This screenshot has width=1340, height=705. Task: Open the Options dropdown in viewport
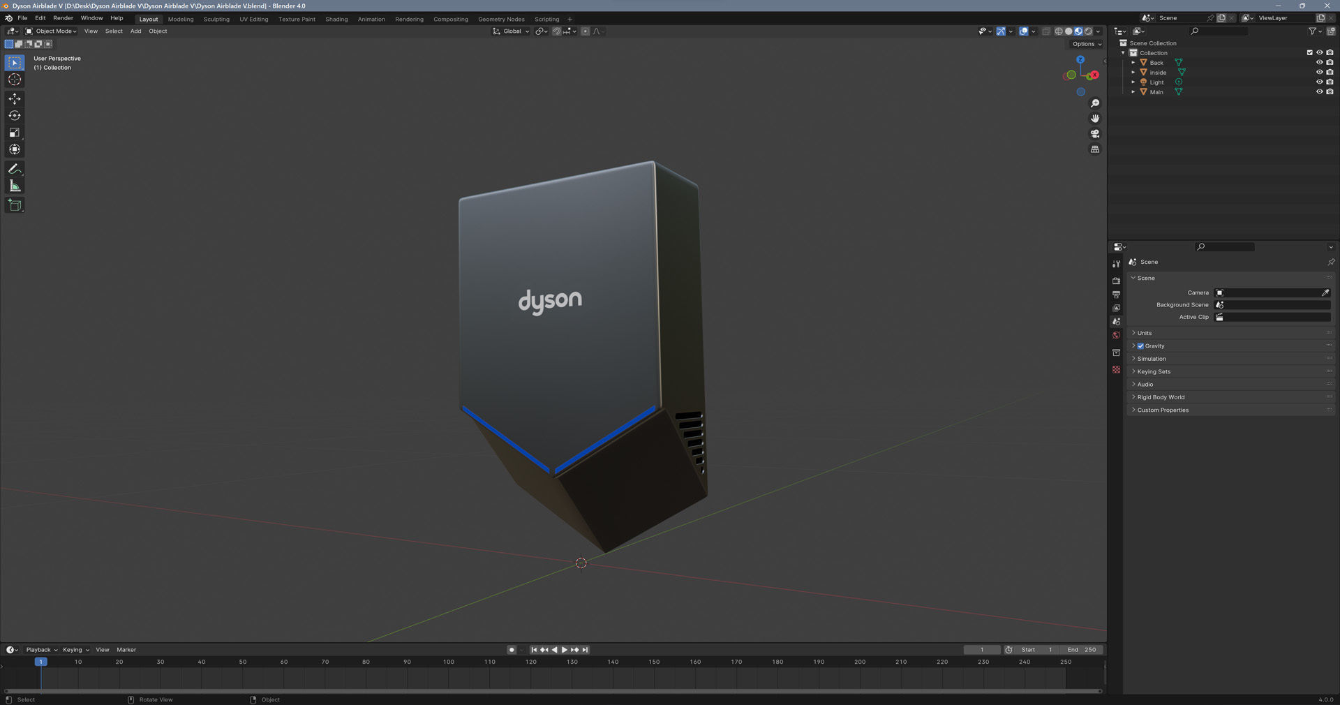click(1087, 44)
